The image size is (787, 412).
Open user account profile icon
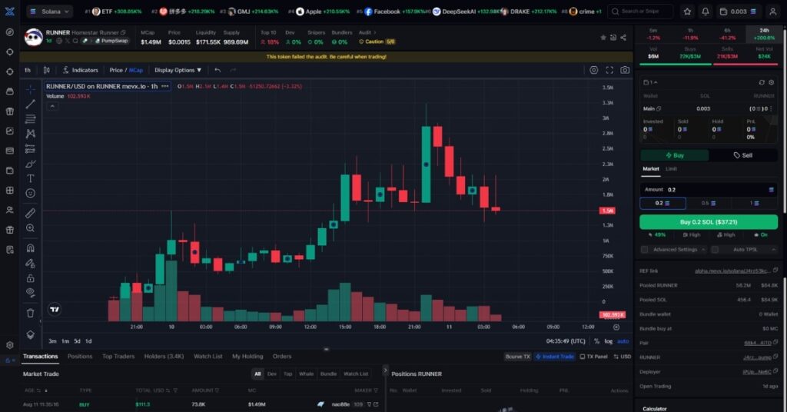click(x=773, y=11)
